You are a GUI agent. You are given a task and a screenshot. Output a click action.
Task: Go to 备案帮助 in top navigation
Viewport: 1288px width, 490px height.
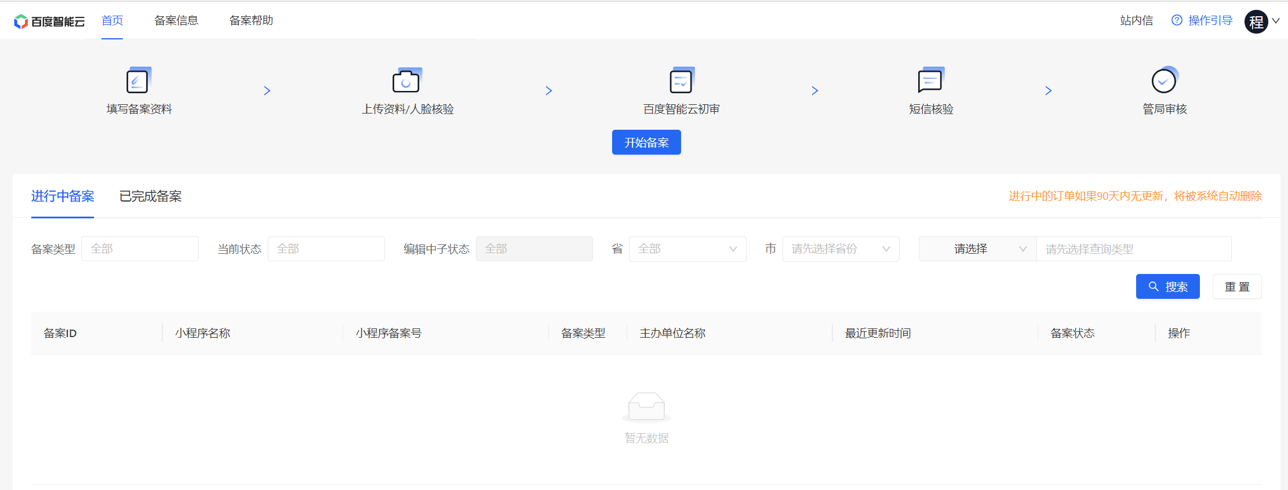tap(251, 21)
